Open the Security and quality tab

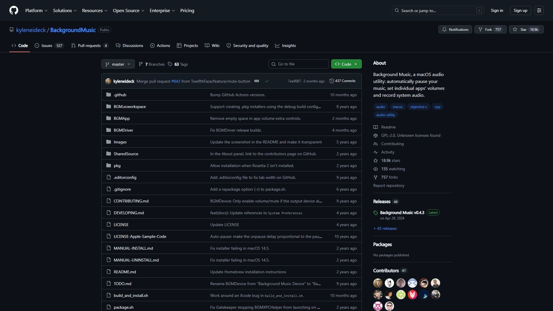(x=247, y=45)
